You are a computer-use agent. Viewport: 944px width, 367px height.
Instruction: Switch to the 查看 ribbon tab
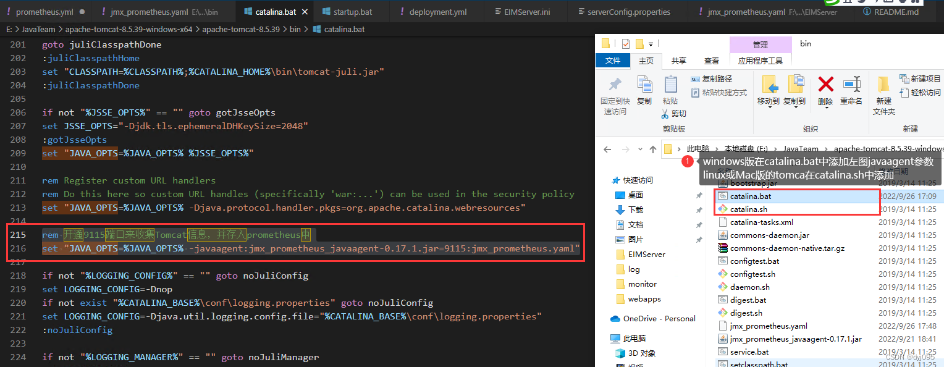click(711, 60)
